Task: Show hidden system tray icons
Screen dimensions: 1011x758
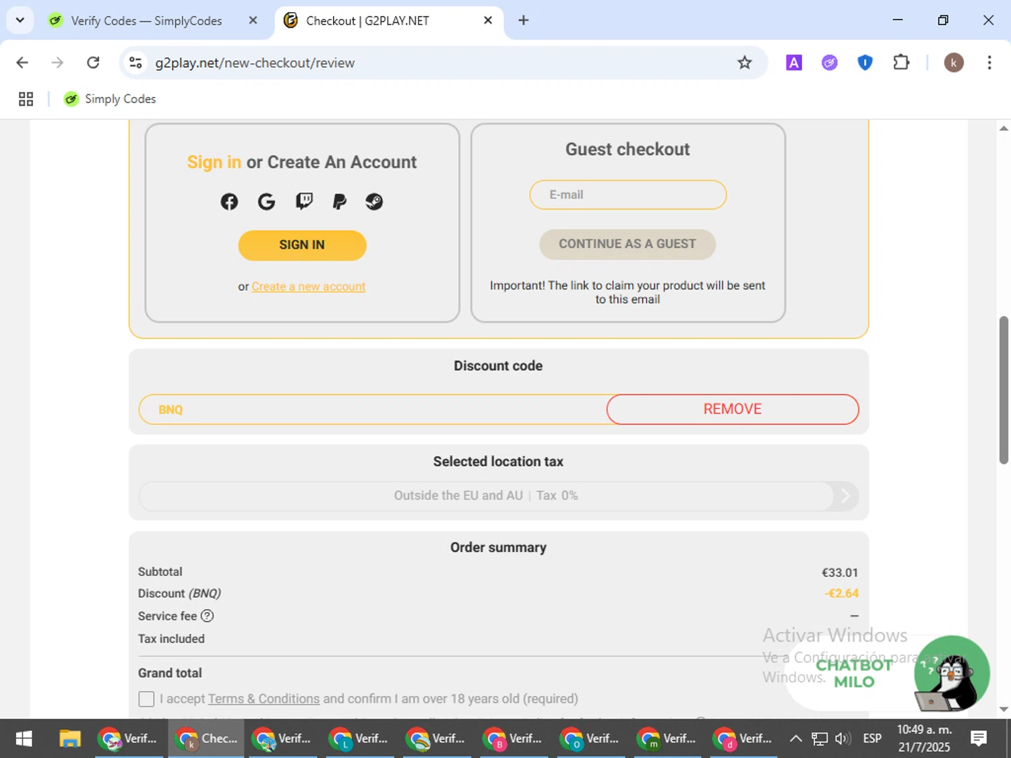Action: (795, 738)
